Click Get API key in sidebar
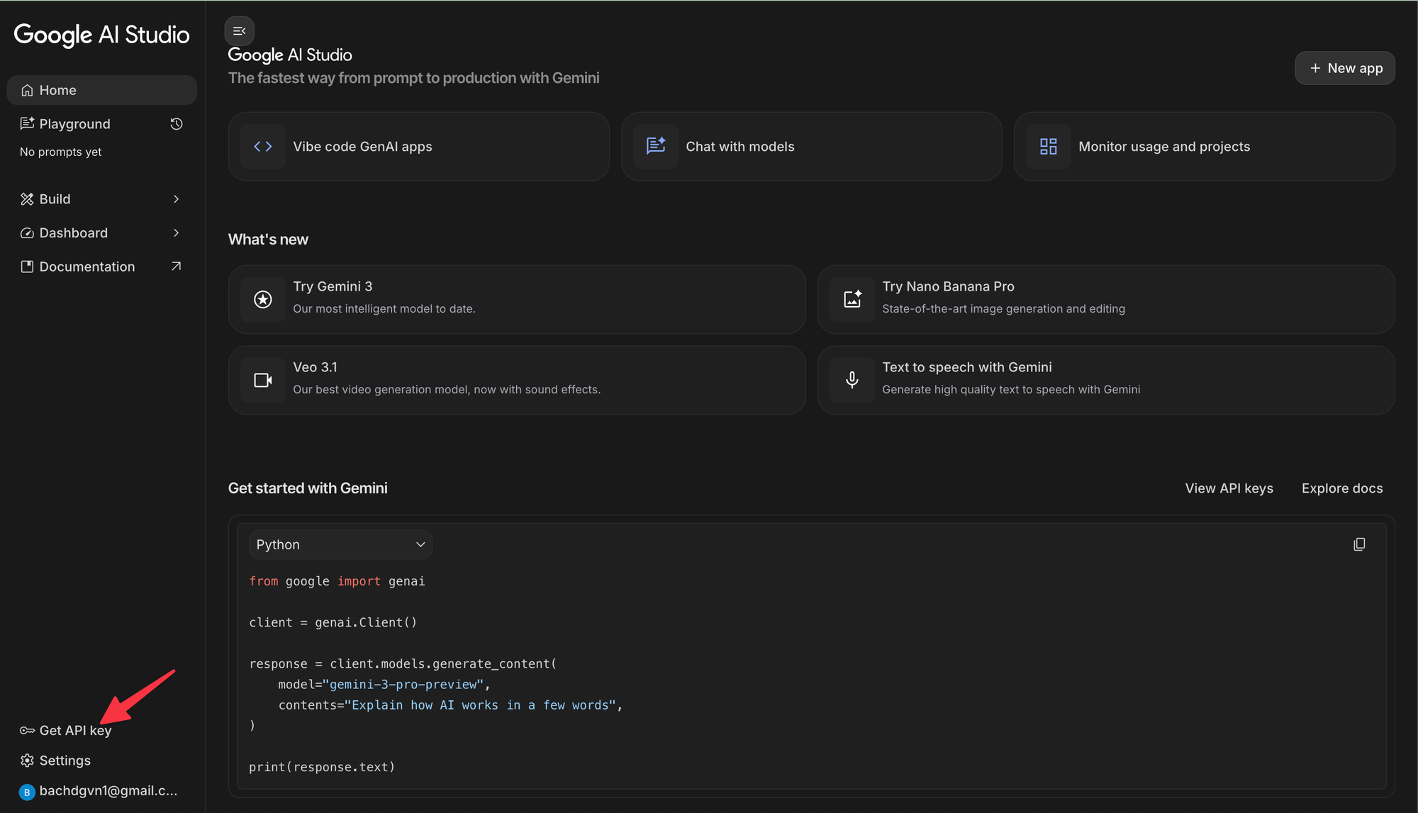 (x=74, y=731)
